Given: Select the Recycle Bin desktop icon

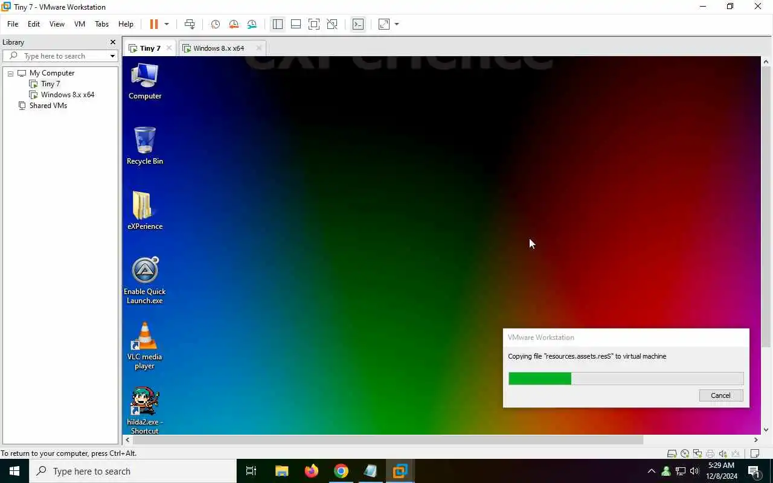Looking at the screenshot, I should coord(145,146).
